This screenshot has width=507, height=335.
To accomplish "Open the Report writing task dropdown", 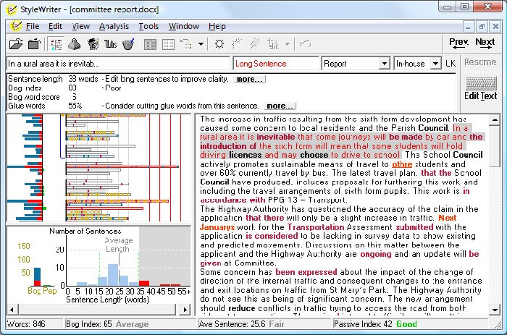I will [x=384, y=64].
